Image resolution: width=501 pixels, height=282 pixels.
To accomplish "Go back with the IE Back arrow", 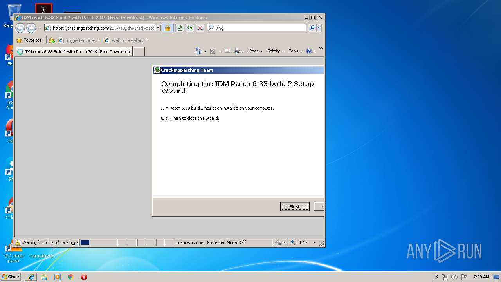I will pos(20,28).
